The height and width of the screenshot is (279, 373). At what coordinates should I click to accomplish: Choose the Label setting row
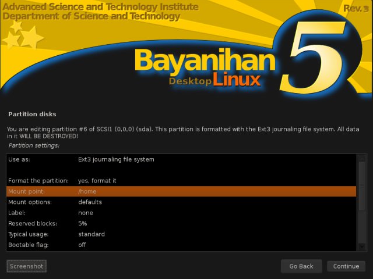tap(181, 213)
